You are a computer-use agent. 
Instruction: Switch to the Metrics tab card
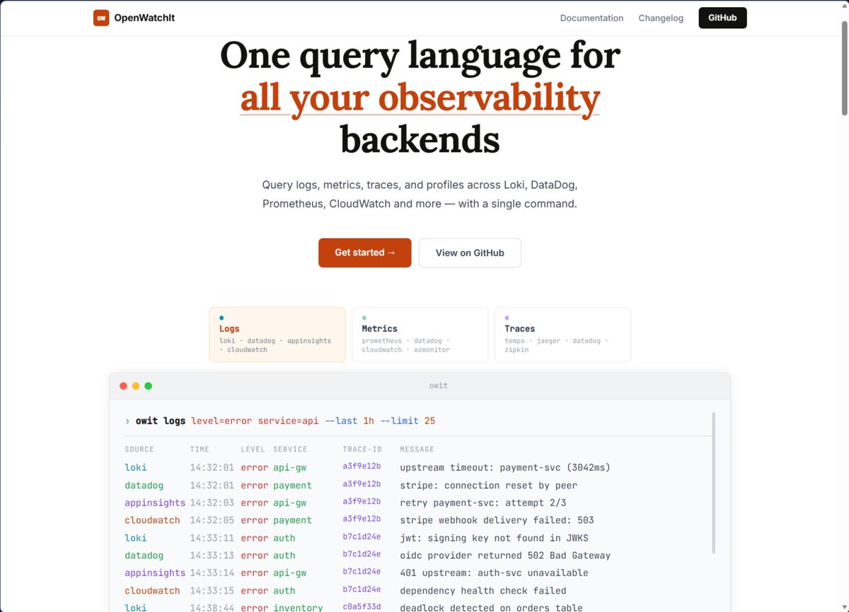[420, 334]
